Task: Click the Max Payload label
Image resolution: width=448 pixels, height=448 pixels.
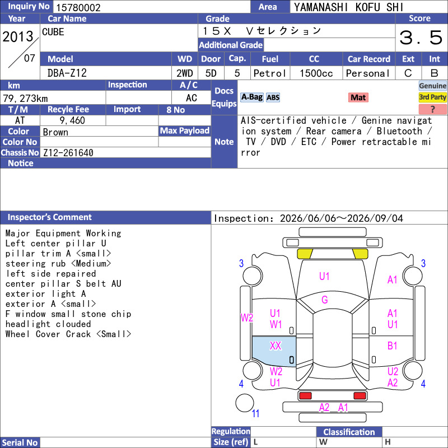Action: (x=185, y=131)
